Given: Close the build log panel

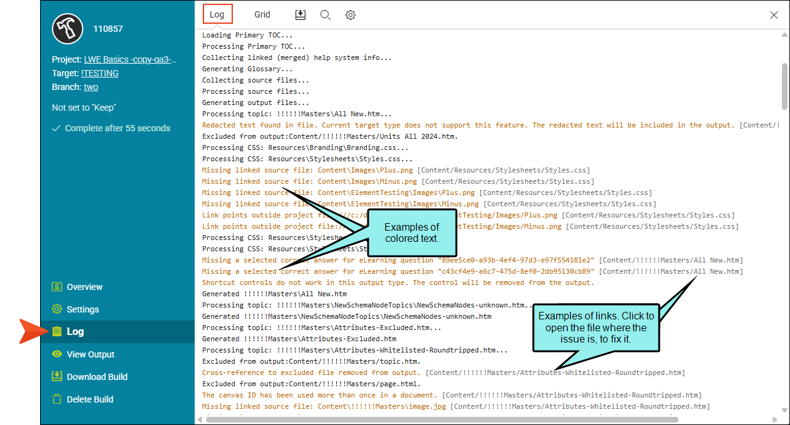Looking at the screenshot, I should [774, 15].
